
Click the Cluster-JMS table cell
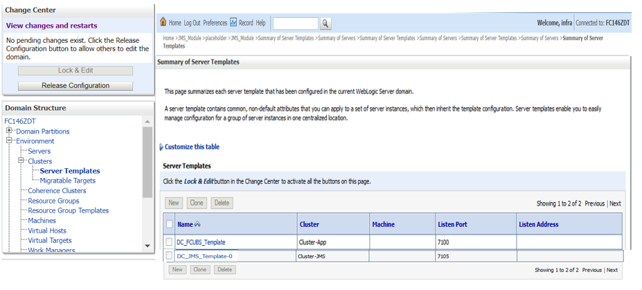332,256
